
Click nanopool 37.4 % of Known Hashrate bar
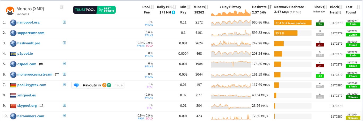point(293,23)
